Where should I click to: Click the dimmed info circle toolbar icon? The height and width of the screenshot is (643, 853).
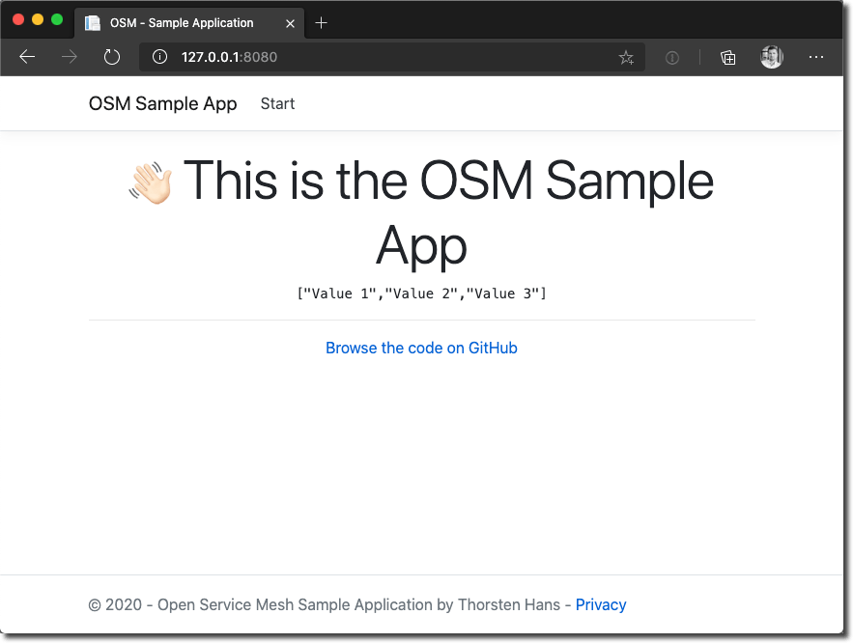(x=672, y=58)
